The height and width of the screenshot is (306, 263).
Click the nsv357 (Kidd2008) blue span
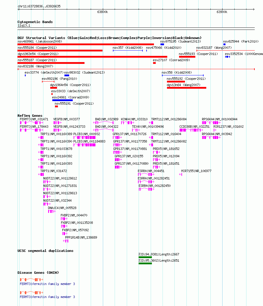pos(128,51)
